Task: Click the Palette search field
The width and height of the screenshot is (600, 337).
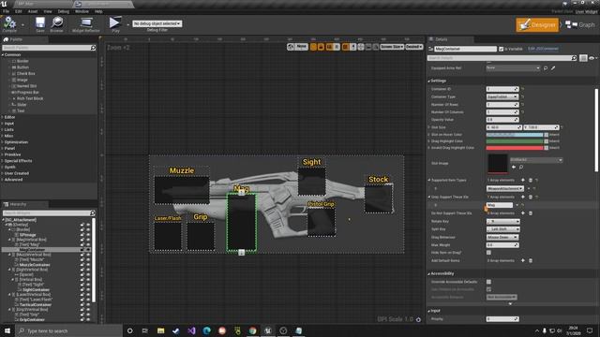Action: pyautogui.click(x=49, y=48)
